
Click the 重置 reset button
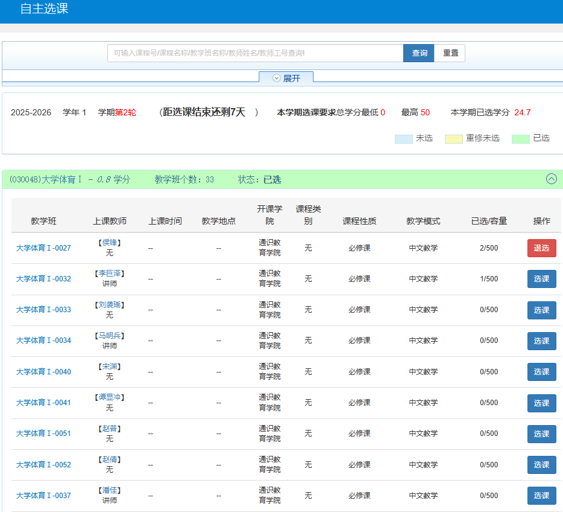pyautogui.click(x=450, y=53)
